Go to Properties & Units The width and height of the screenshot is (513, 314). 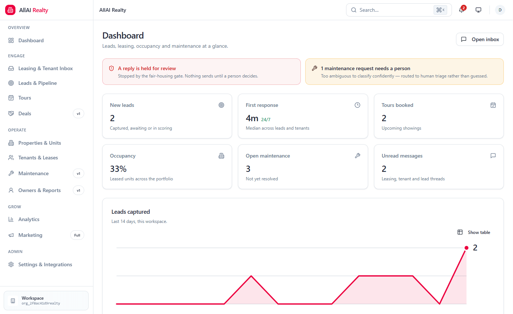pos(47,143)
